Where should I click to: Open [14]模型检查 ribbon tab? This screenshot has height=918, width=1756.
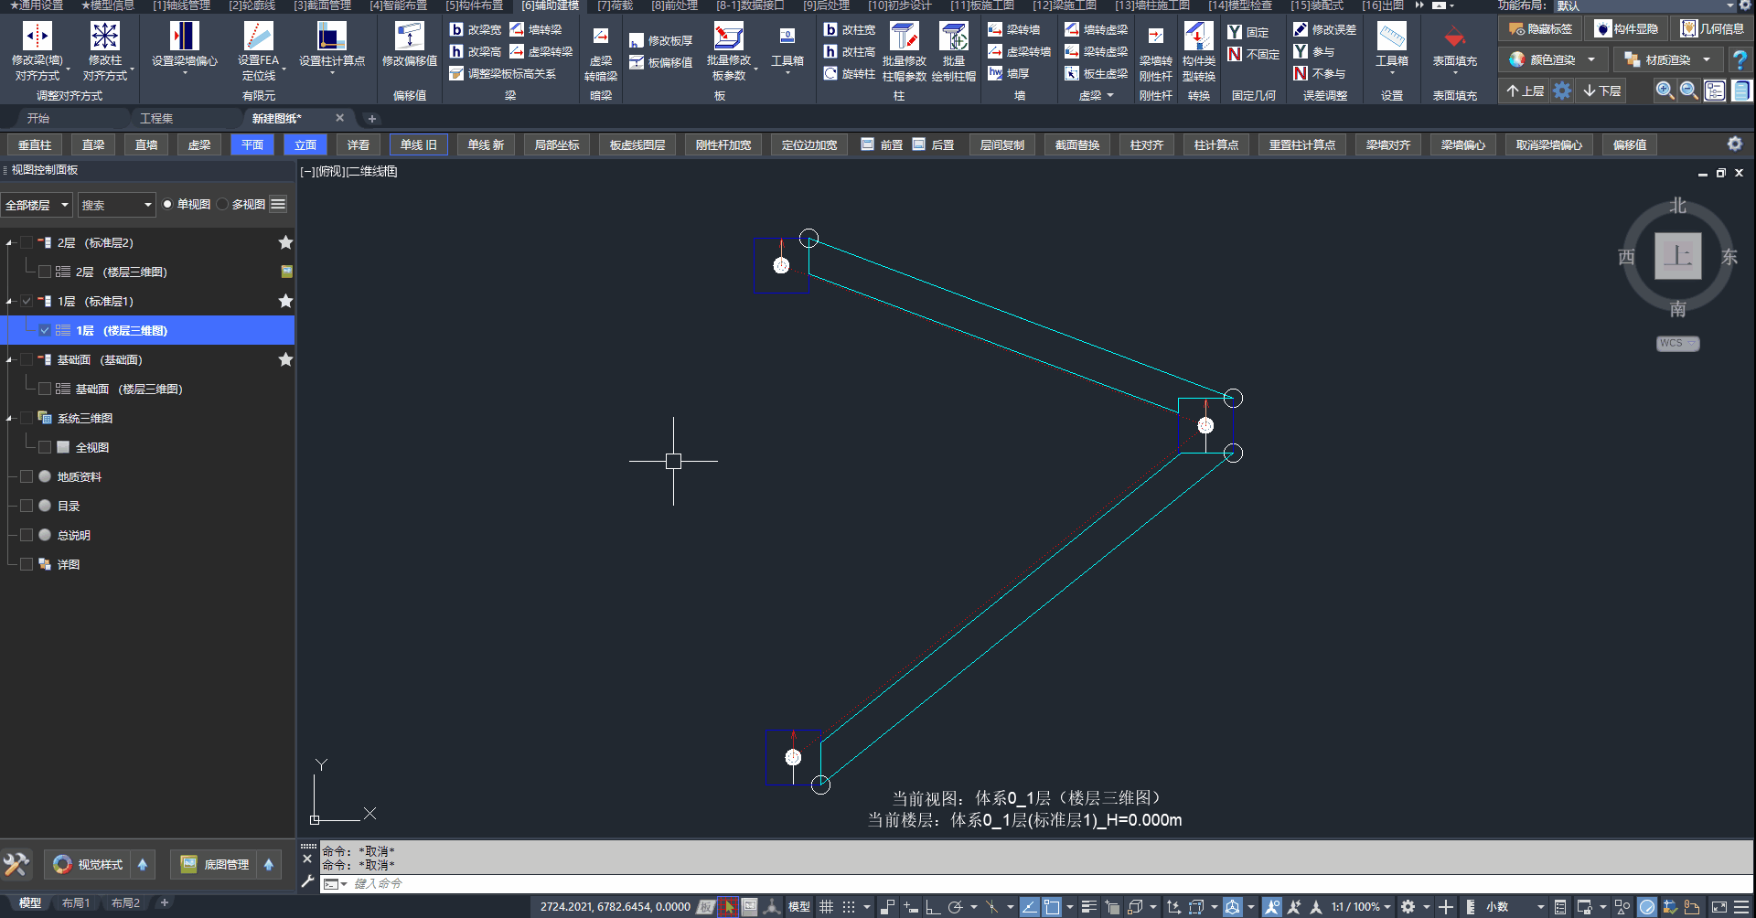1240,5
